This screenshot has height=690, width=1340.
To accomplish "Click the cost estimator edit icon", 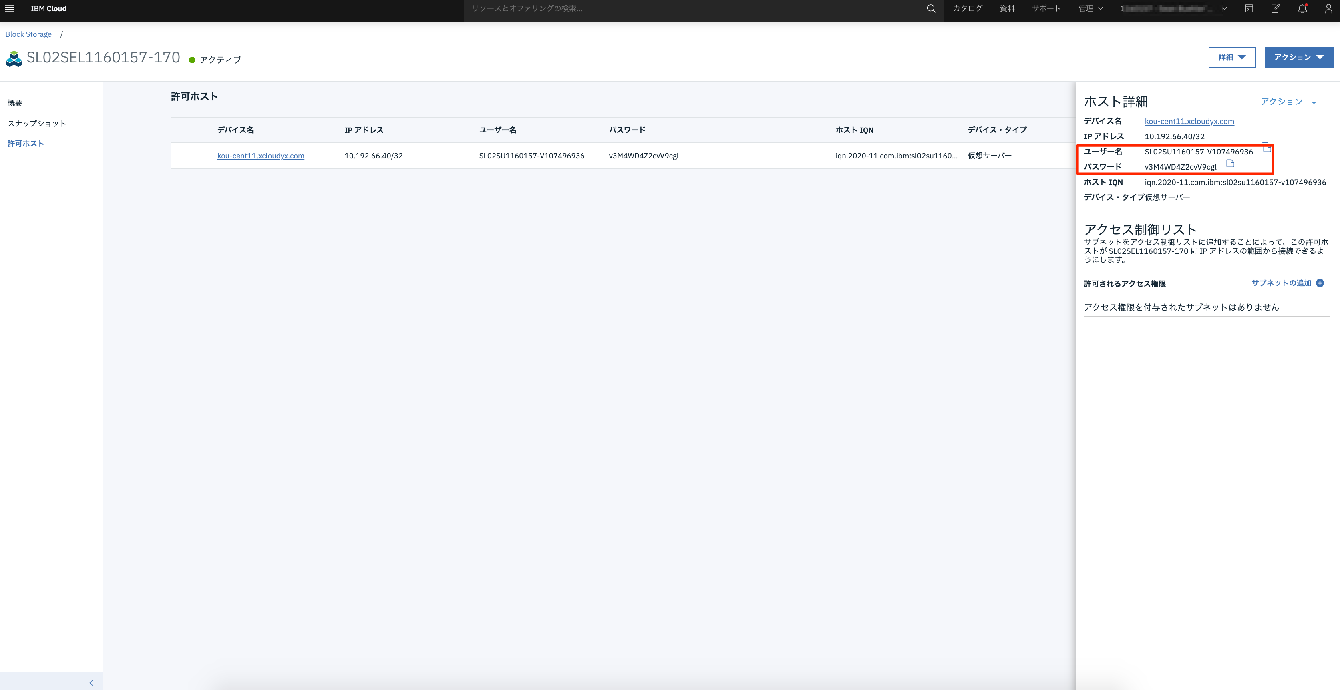I will point(1276,8).
